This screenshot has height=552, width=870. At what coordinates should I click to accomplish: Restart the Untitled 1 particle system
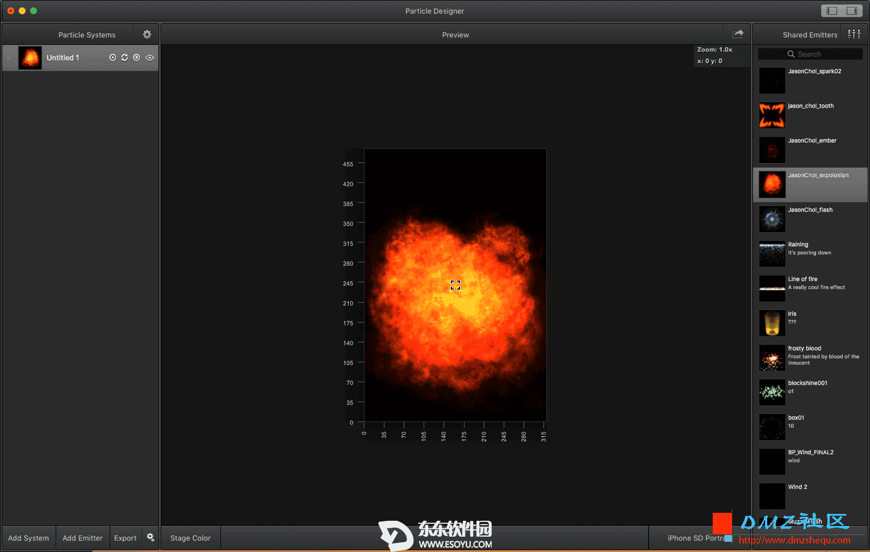(x=124, y=57)
